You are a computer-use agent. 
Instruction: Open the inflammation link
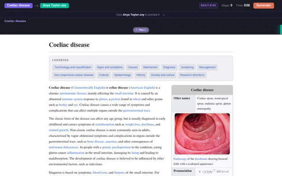pyautogui.click(x=75, y=153)
